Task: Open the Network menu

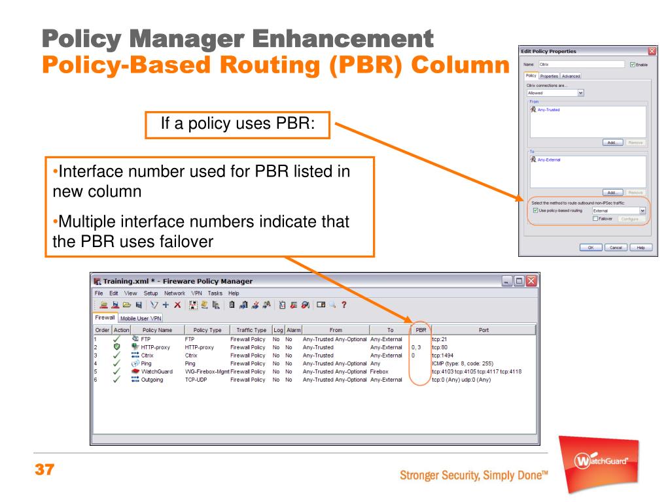Action: [175, 293]
